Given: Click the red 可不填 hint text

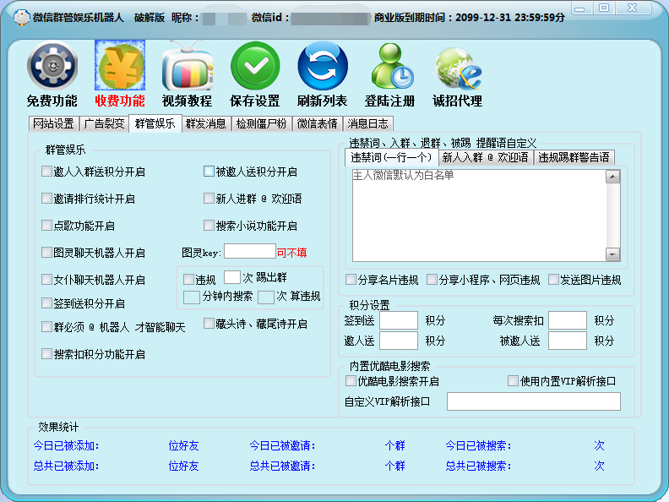Looking at the screenshot, I should pos(291,253).
